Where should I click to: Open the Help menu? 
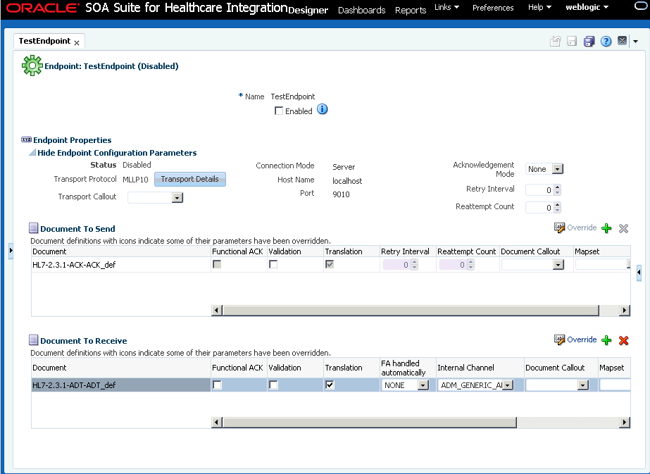(539, 7)
